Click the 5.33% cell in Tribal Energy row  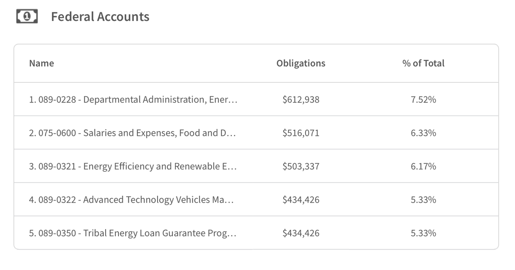tap(423, 233)
